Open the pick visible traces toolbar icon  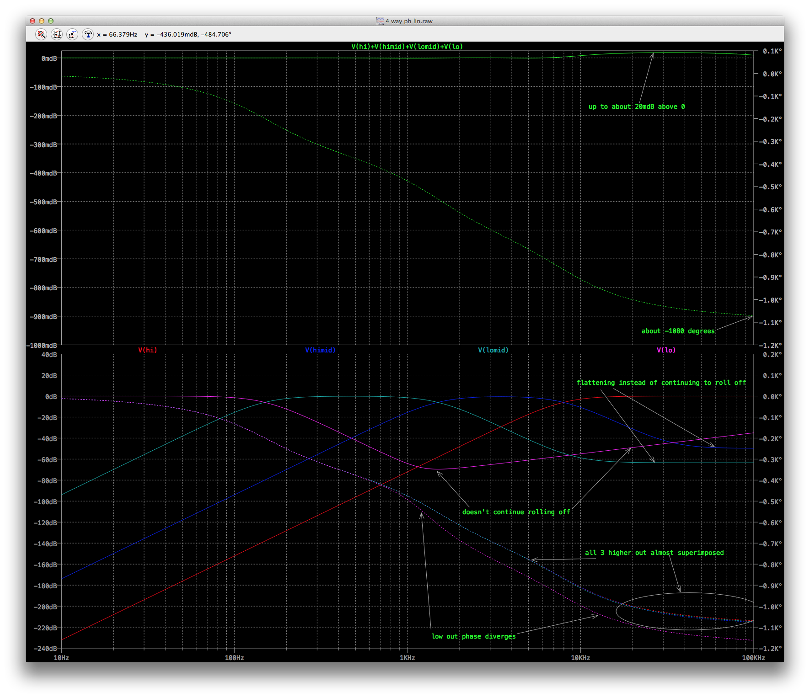pos(72,34)
